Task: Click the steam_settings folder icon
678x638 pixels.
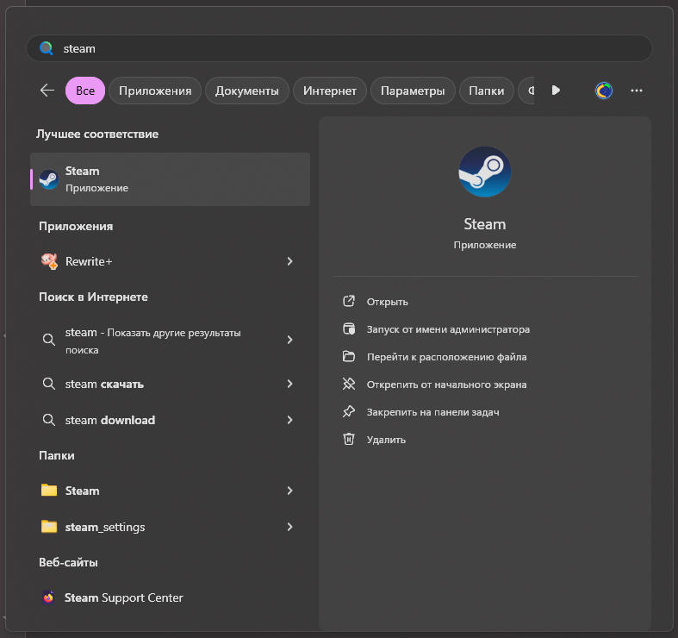Action: click(49, 526)
